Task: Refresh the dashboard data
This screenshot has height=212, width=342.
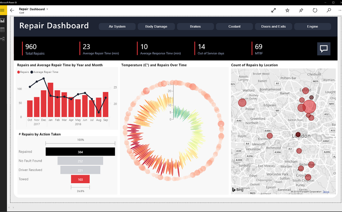Action: tap(315, 10)
